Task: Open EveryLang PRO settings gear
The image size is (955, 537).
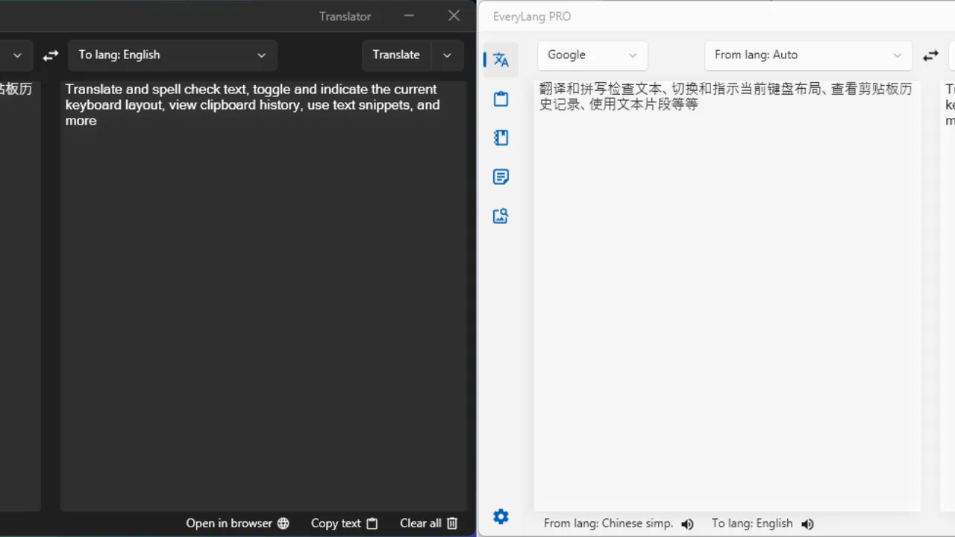Action: [x=501, y=516]
